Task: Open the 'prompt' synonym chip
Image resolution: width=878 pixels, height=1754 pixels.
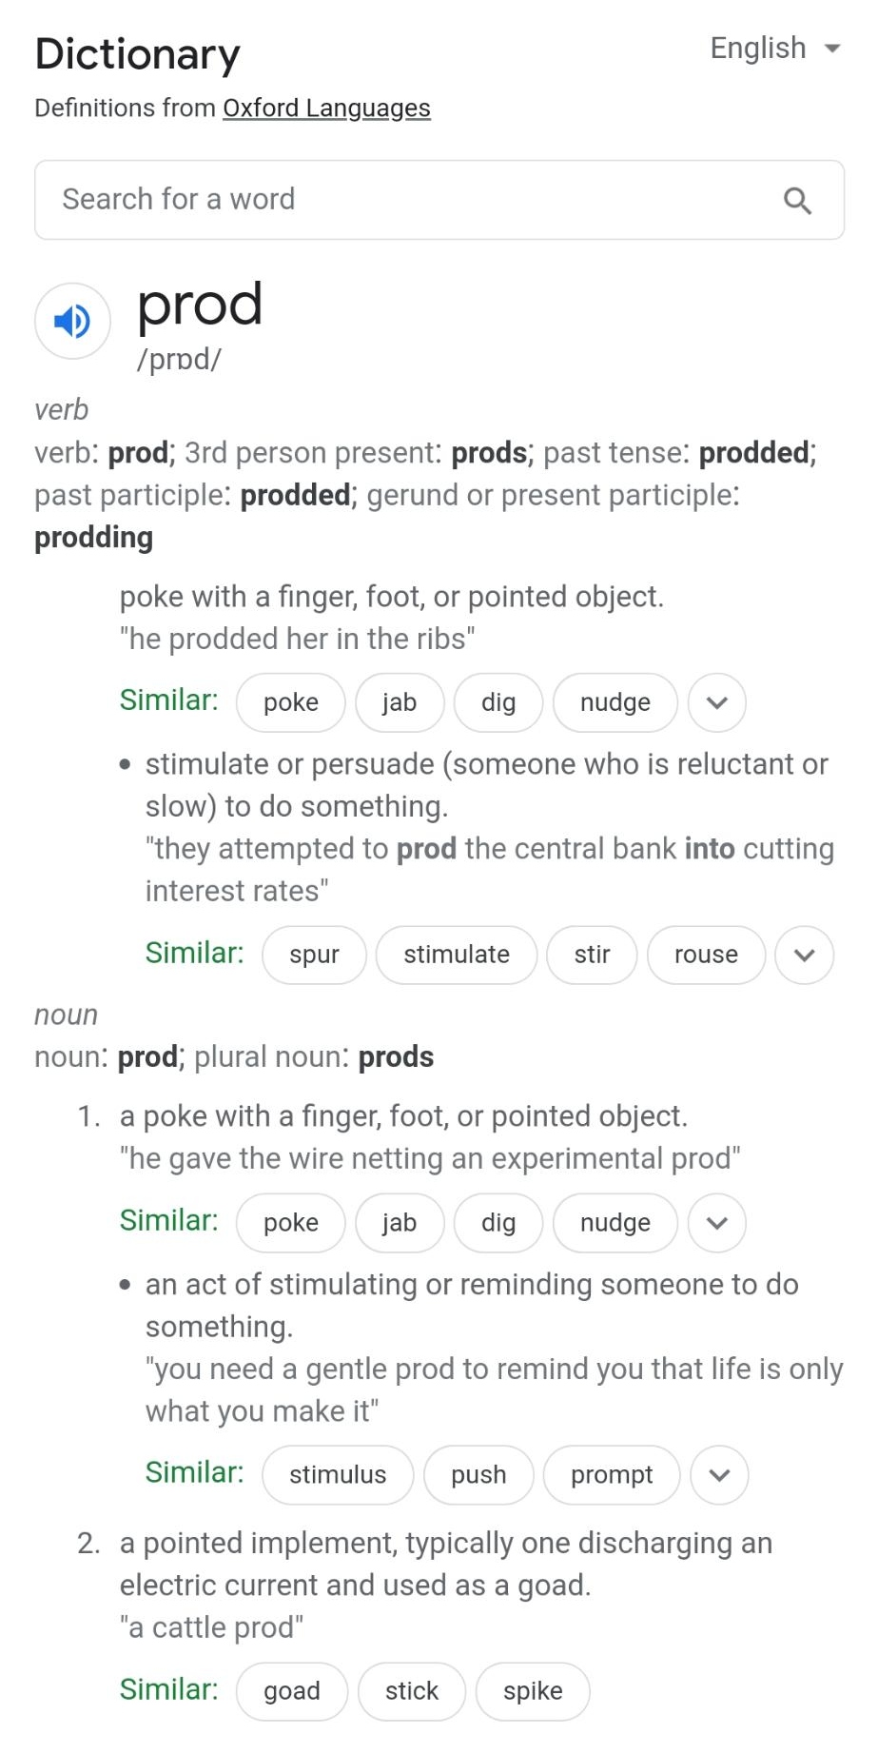Action: 612,1475
